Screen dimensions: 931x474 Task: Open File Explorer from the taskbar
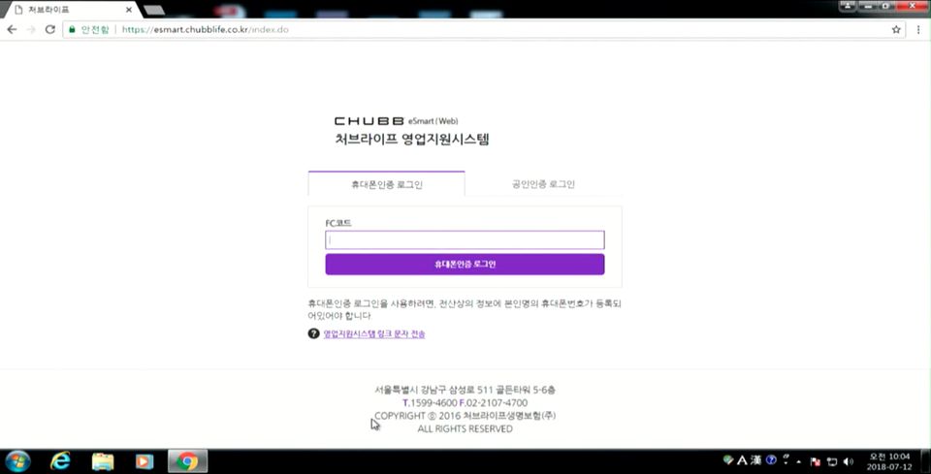point(103,461)
